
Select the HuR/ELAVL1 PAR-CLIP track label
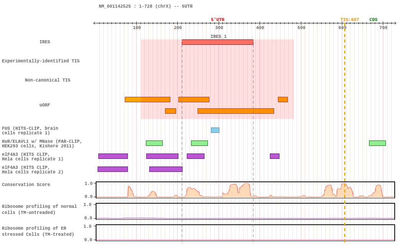(x=42, y=144)
